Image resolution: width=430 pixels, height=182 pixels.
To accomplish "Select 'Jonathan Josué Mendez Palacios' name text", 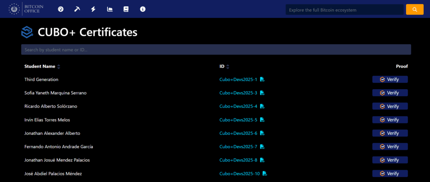I will (x=57, y=160).
